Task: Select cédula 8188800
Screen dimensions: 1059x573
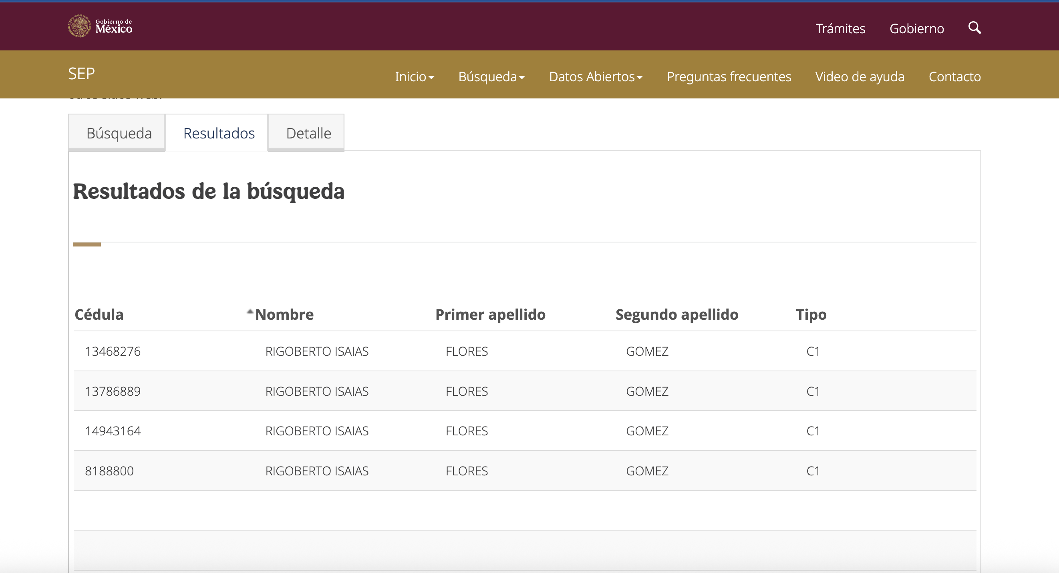Action: tap(109, 471)
